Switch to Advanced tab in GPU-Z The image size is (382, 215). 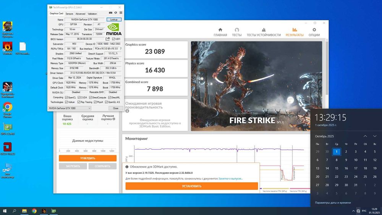[x=80, y=14]
